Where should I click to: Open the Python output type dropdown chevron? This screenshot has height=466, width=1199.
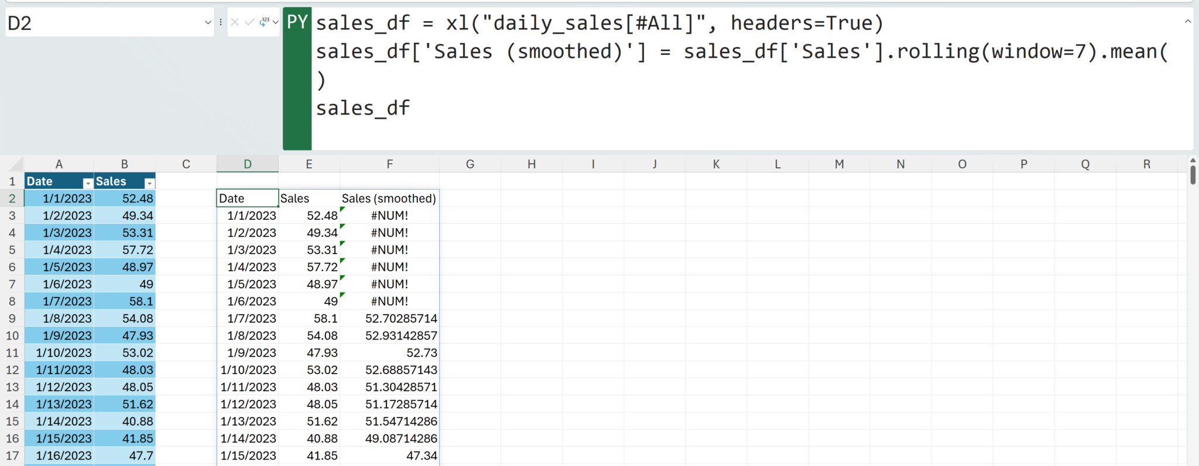(x=275, y=22)
